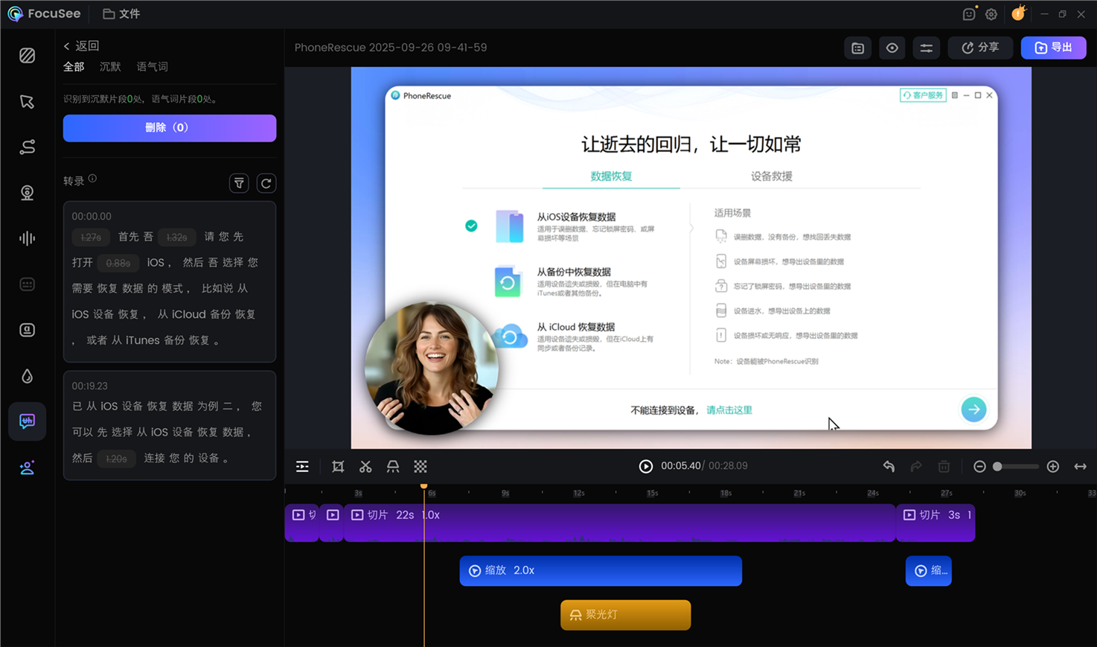Screen dimensions: 1097x647
Task: Toggle the filter funnel in transcript panel
Action: click(x=239, y=182)
